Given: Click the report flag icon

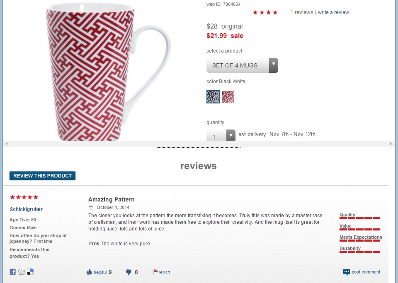Looking at the screenshot, I should tap(155, 272).
